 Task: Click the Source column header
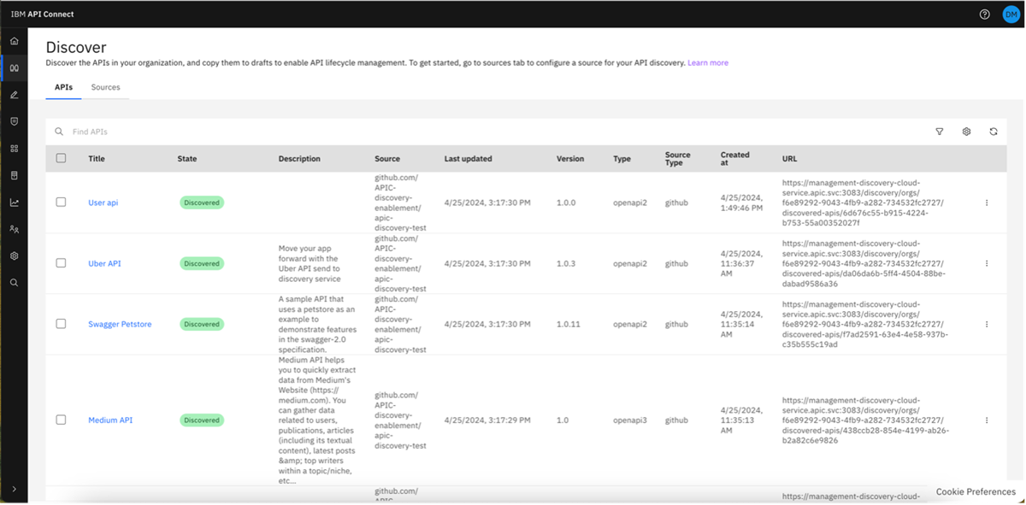pos(386,159)
